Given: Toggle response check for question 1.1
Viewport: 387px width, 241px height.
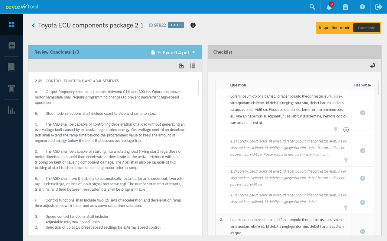Looking at the screenshot, I should coord(363,151).
